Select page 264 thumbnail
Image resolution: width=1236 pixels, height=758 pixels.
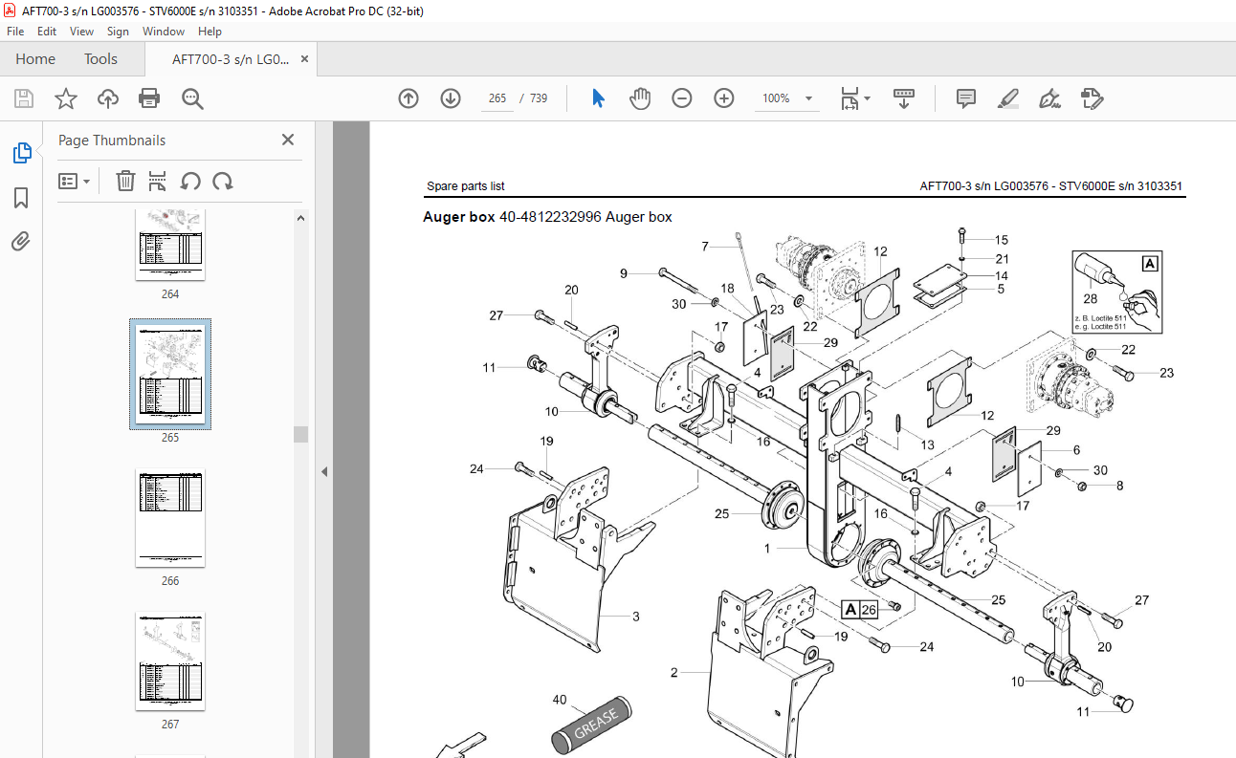point(170,245)
